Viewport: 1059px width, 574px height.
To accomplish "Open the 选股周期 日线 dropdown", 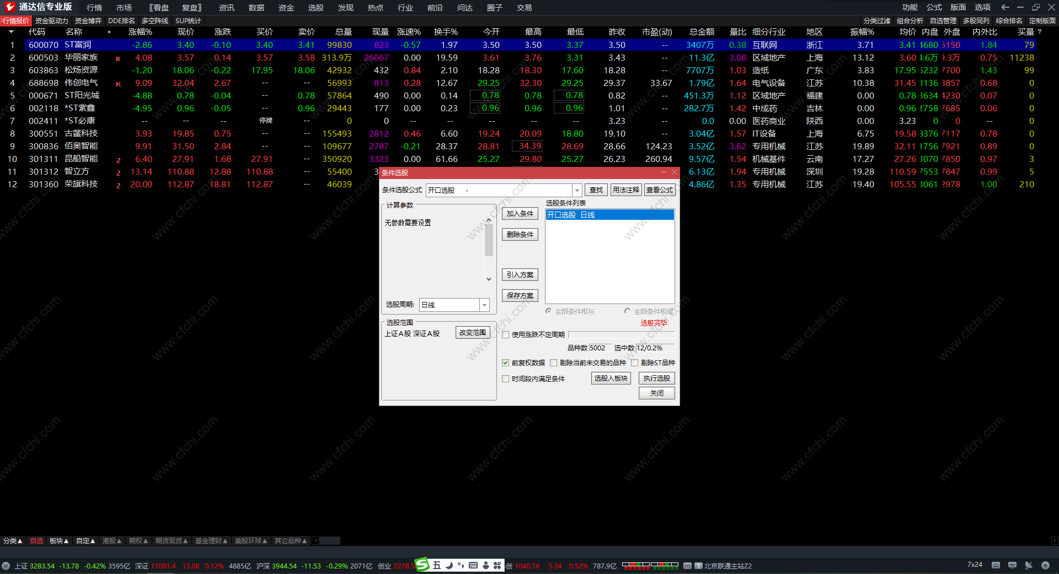I will [x=484, y=305].
